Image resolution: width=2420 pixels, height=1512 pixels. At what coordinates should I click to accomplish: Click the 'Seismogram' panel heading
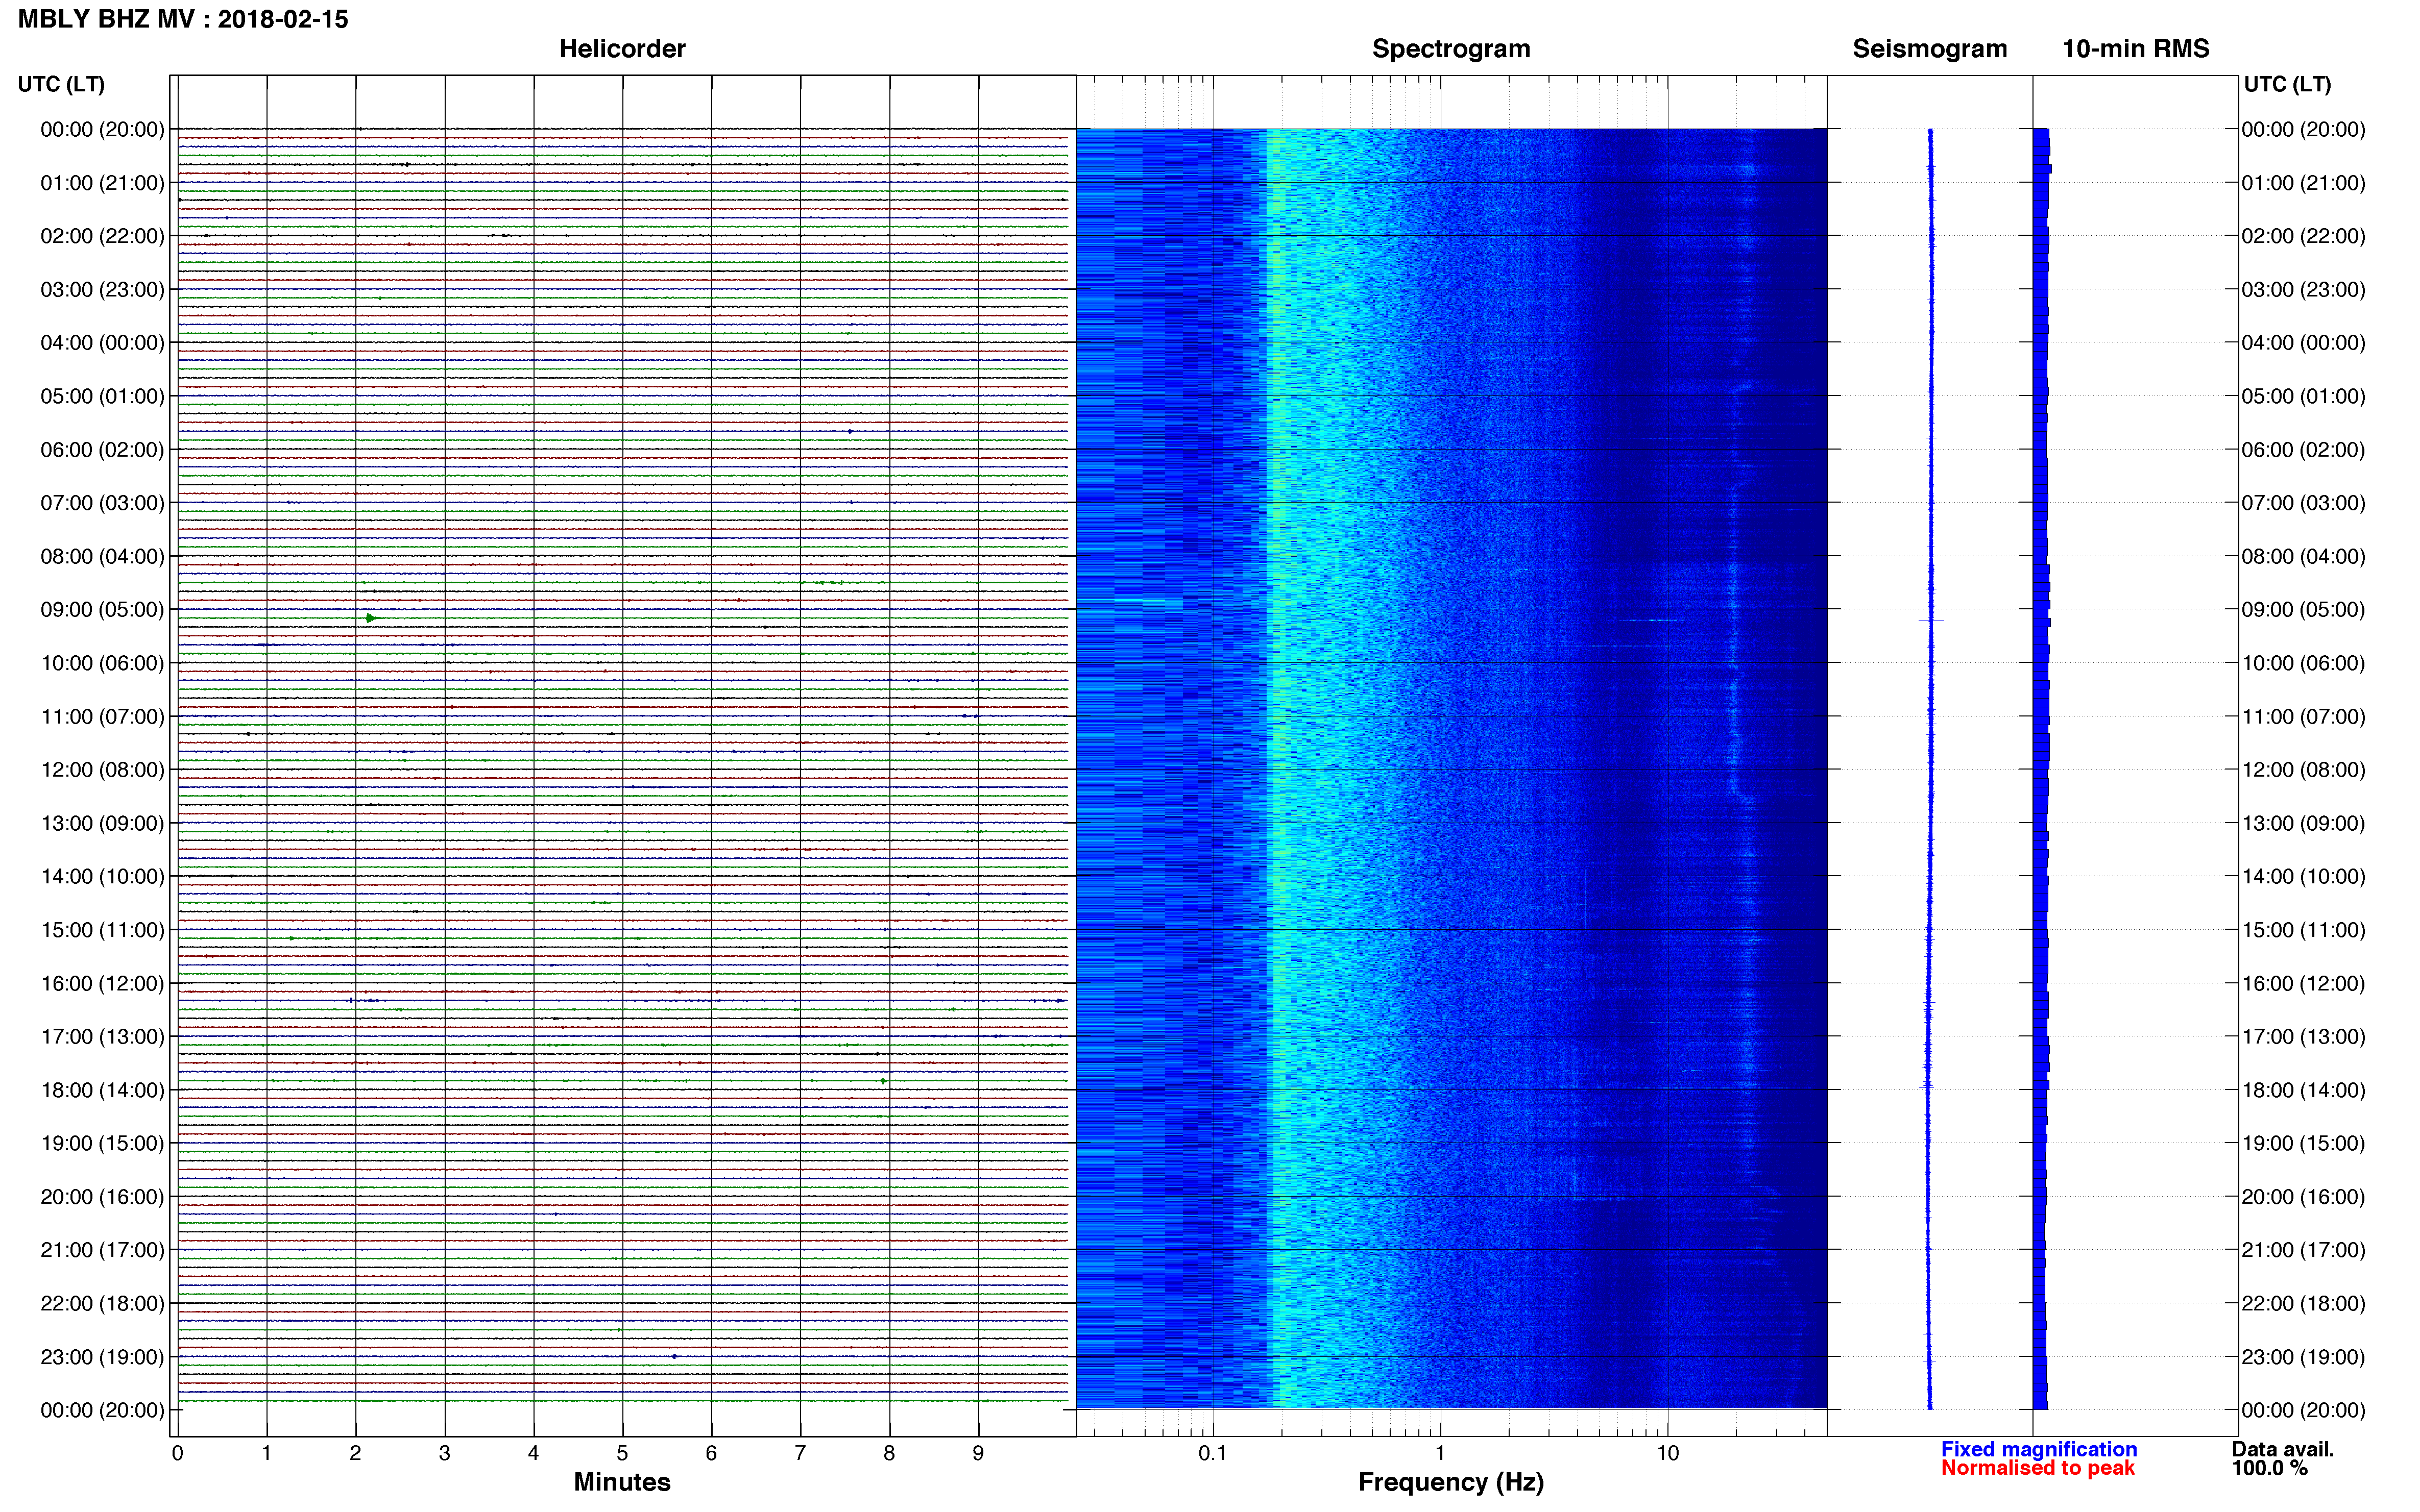point(1930,49)
